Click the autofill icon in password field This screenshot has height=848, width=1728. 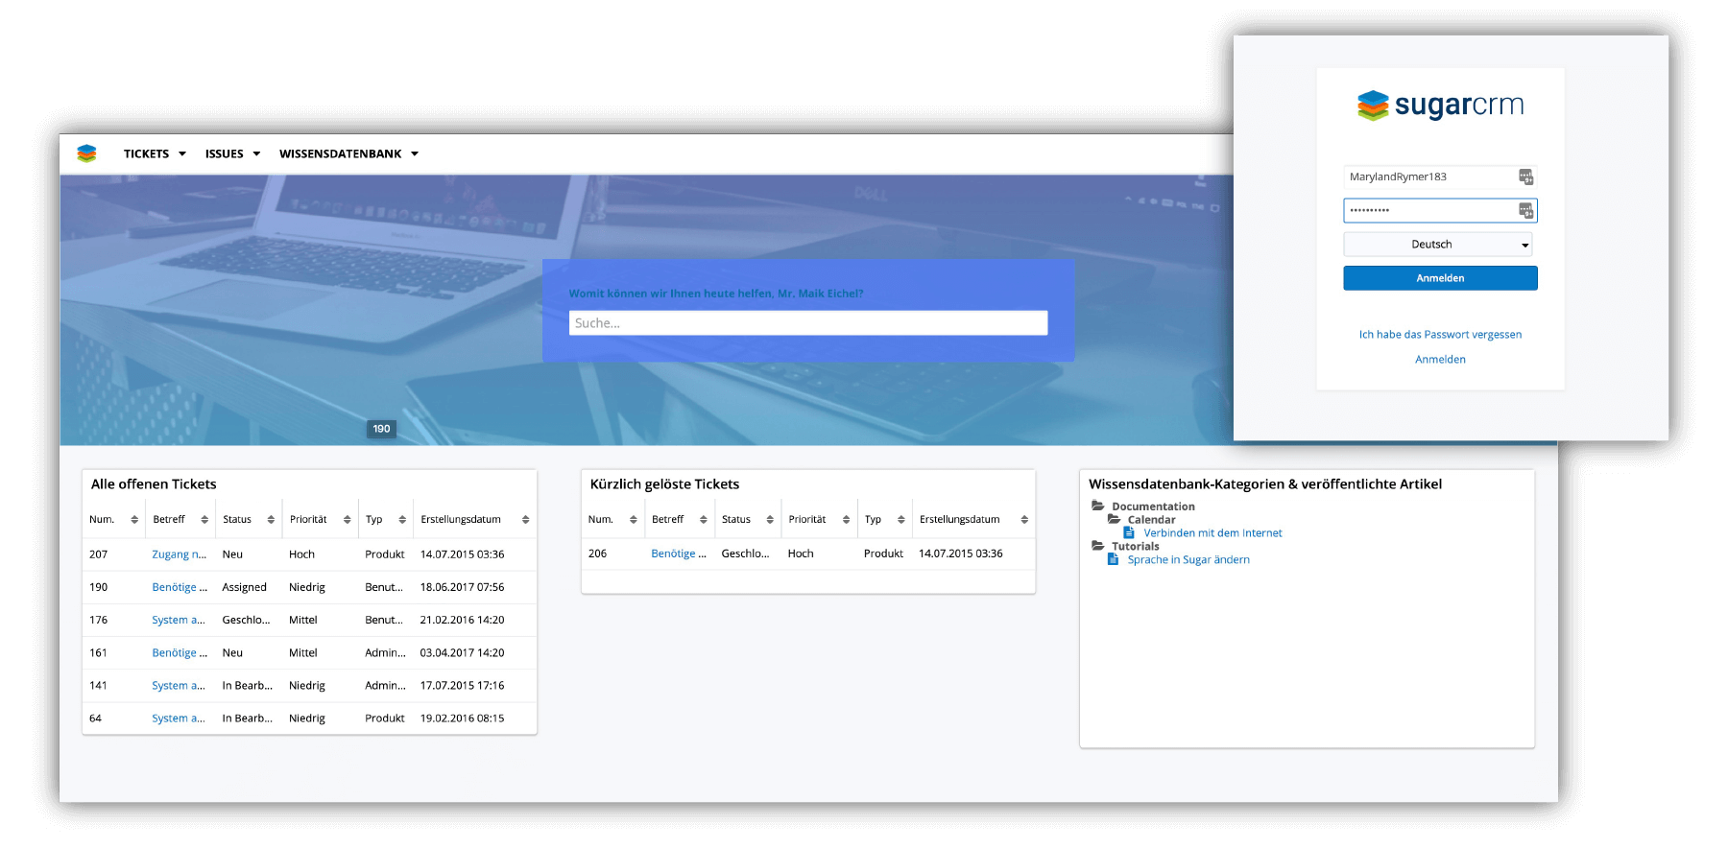coord(1525,210)
